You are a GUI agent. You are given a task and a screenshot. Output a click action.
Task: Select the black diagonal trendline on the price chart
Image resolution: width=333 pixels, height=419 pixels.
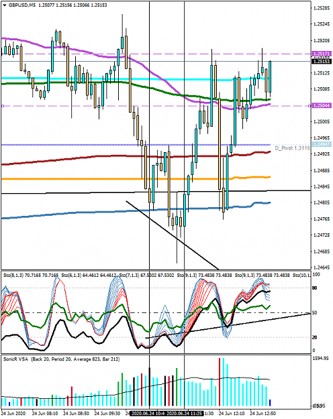(173, 235)
